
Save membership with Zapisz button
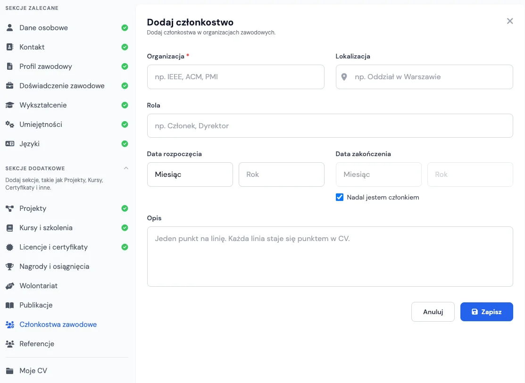click(486, 312)
